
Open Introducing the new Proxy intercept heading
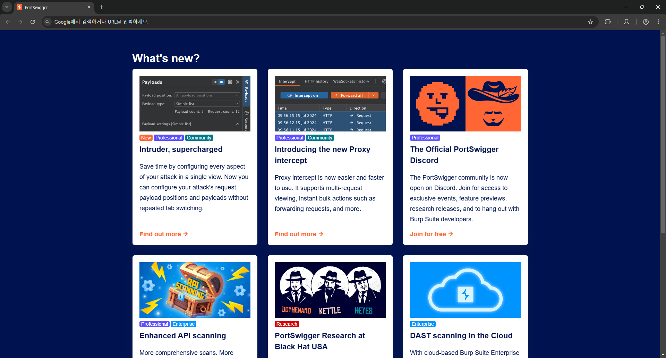[323, 155]
